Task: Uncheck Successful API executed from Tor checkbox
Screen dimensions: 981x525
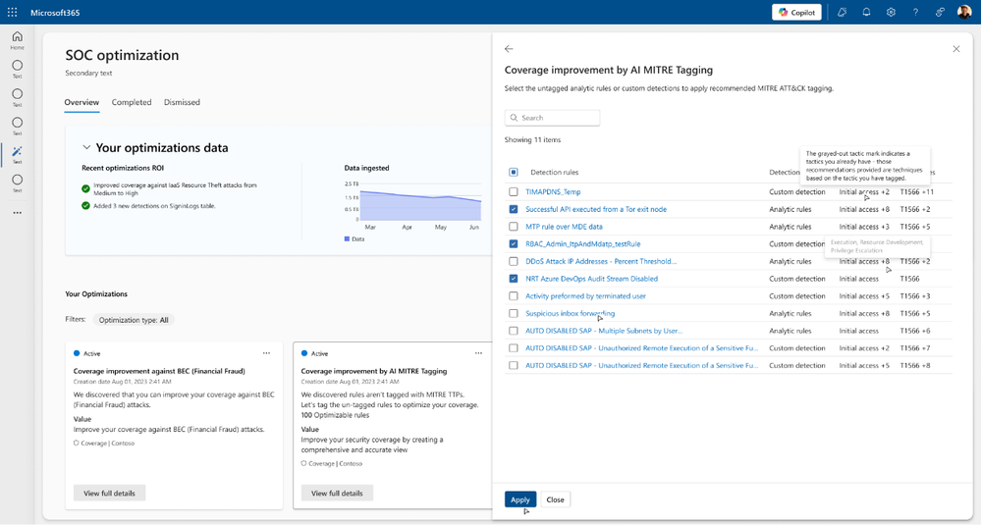Action: (513, 209)
